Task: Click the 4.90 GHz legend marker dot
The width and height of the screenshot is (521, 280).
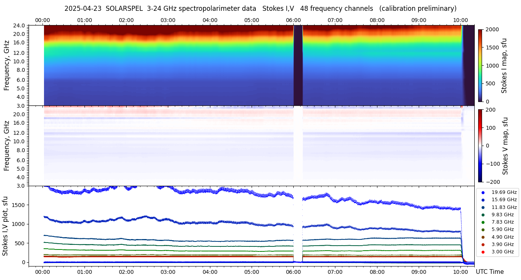Action: click(x=483, y=237)
